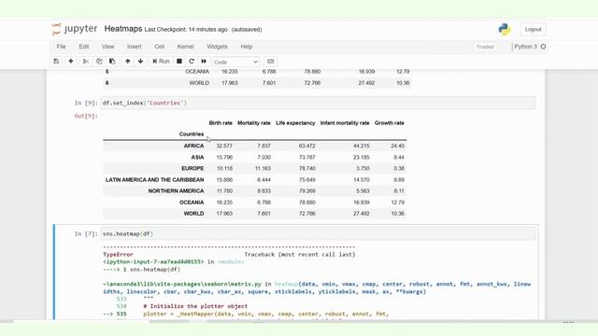598x336 pixels.
Task: Click the In [9] cell prompt
Action: (86, 103)
